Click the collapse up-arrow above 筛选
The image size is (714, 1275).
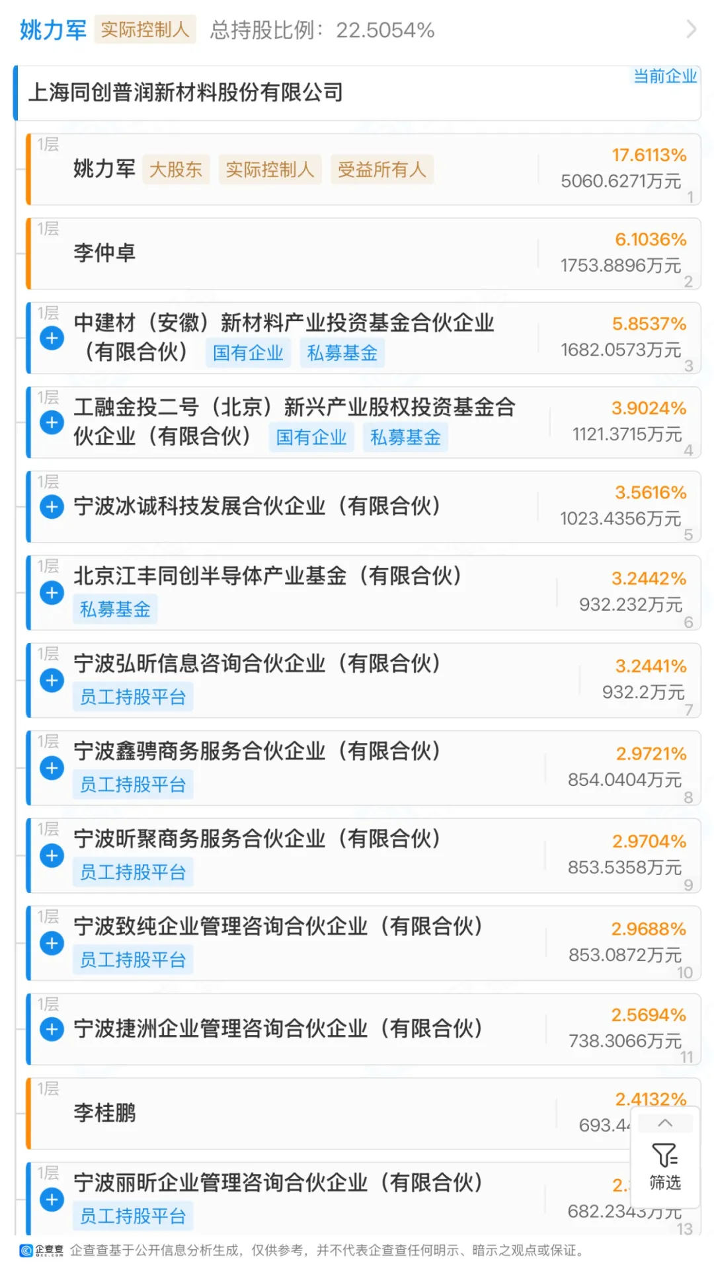pos(665,1123)
